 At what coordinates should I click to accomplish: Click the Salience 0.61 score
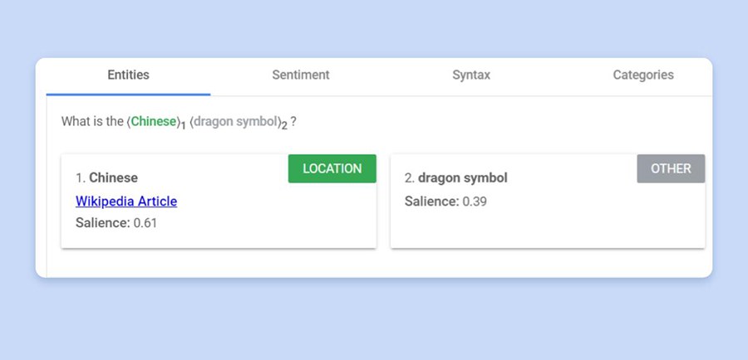click(116, 222)
